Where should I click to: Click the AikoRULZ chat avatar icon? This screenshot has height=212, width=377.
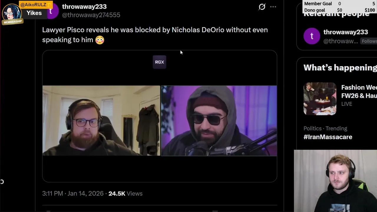tap(11, 12)
